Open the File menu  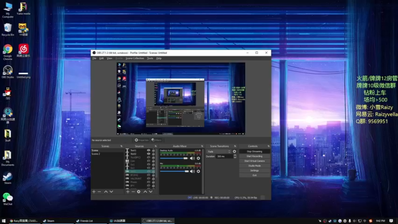coord(94,58)
